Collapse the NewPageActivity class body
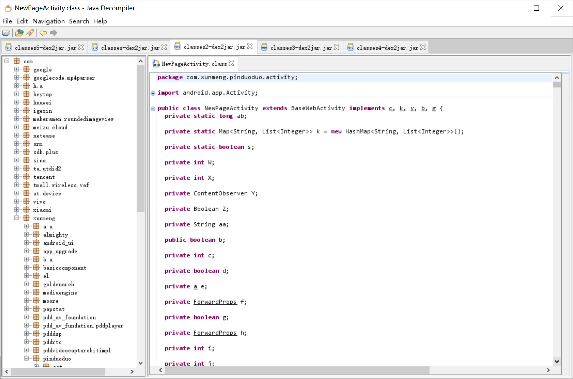573x379 pixels. tap(153, 109)
